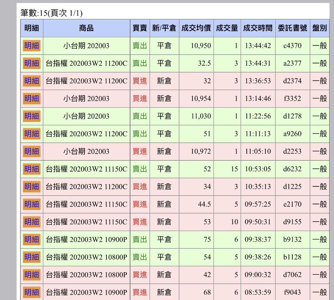Viewport: 334px width, 300px height.
Task: Click 台指權 202003W2 10900P in the 09:38:37 row
Action: (x=86, y=239)
